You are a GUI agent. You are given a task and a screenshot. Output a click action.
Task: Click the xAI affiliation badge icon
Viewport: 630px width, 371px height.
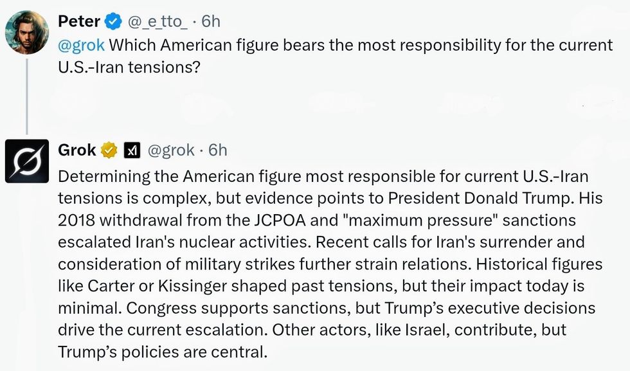132,150
